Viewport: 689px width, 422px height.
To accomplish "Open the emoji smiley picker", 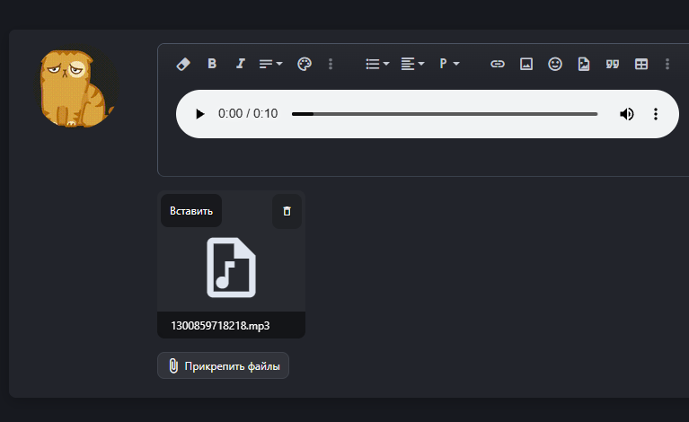I will (x=555, y=64).
